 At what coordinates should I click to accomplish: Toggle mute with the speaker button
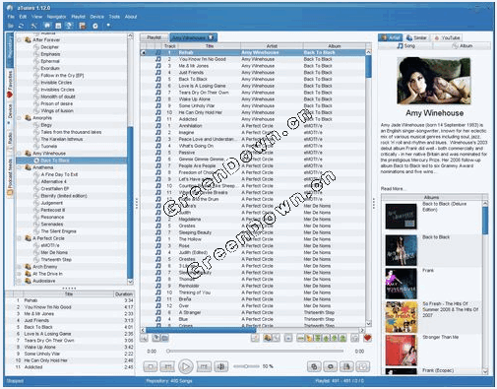click(x=221, y=366)
